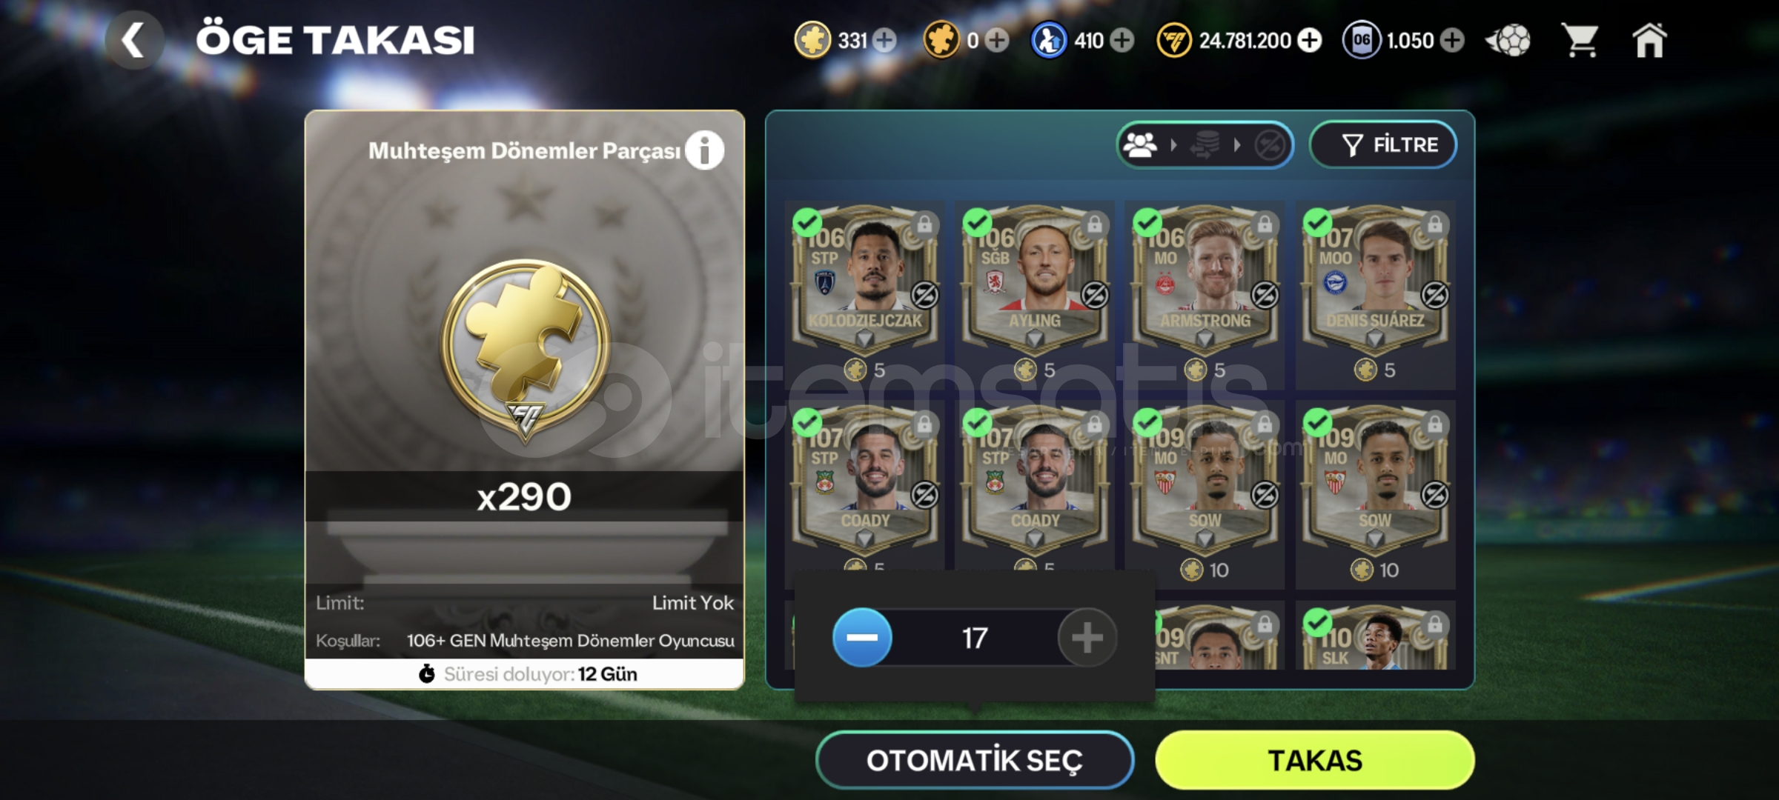
Task: Open the FİLTRE filter dropdown
Action: pos(1383,144)
